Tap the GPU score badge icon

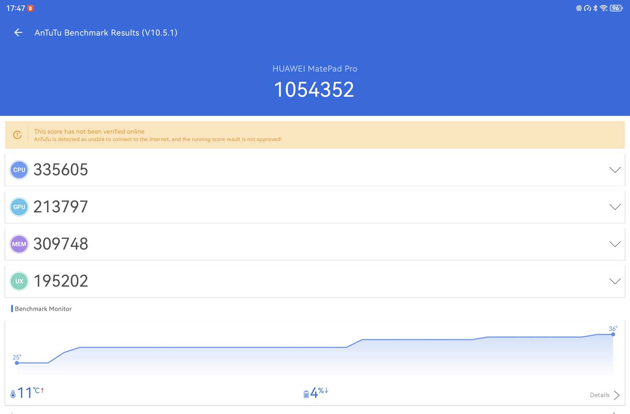(19, 207)
